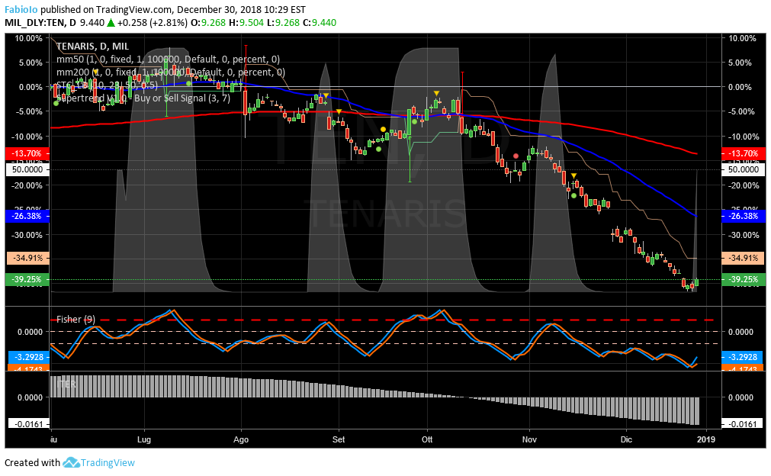The image size is (771, 476).
Task: Click the last green candle at chart's right edge
Action: coord(696,282)
